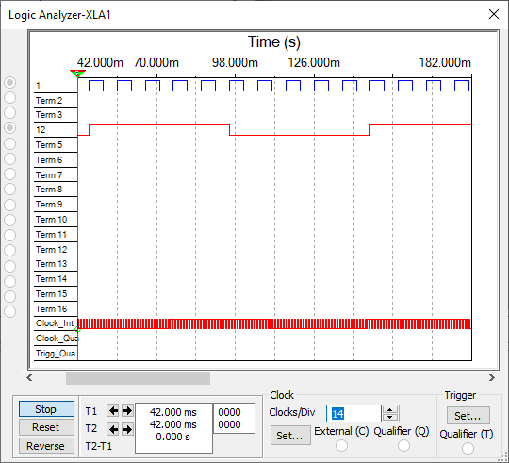The width and height of the screenshot is (509, 463).
Task: Toggle Term 2 input terminal circle
Action: [10, 97]
